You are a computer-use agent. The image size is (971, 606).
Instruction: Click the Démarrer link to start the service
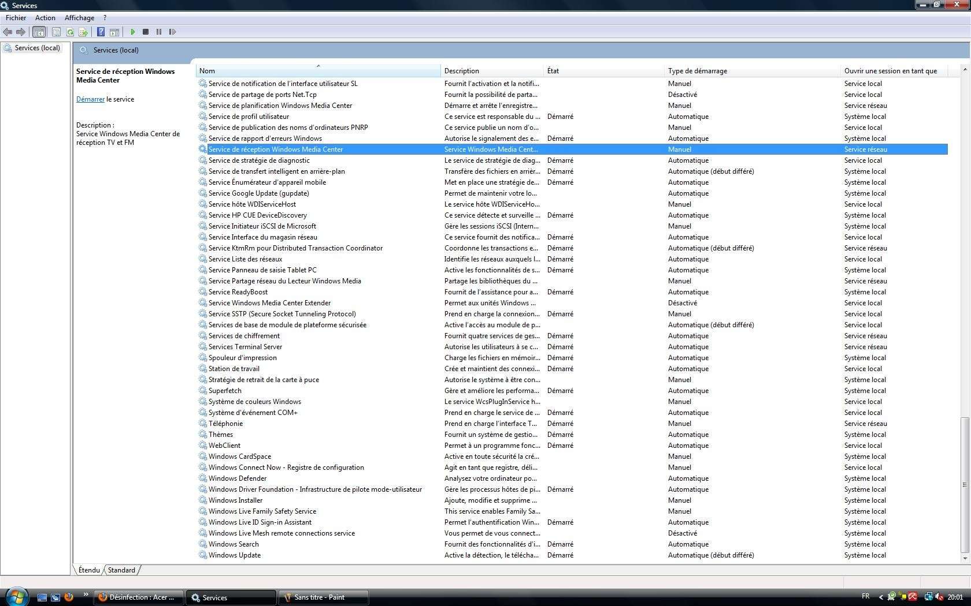pyautogui.click(x=90, y=99)
